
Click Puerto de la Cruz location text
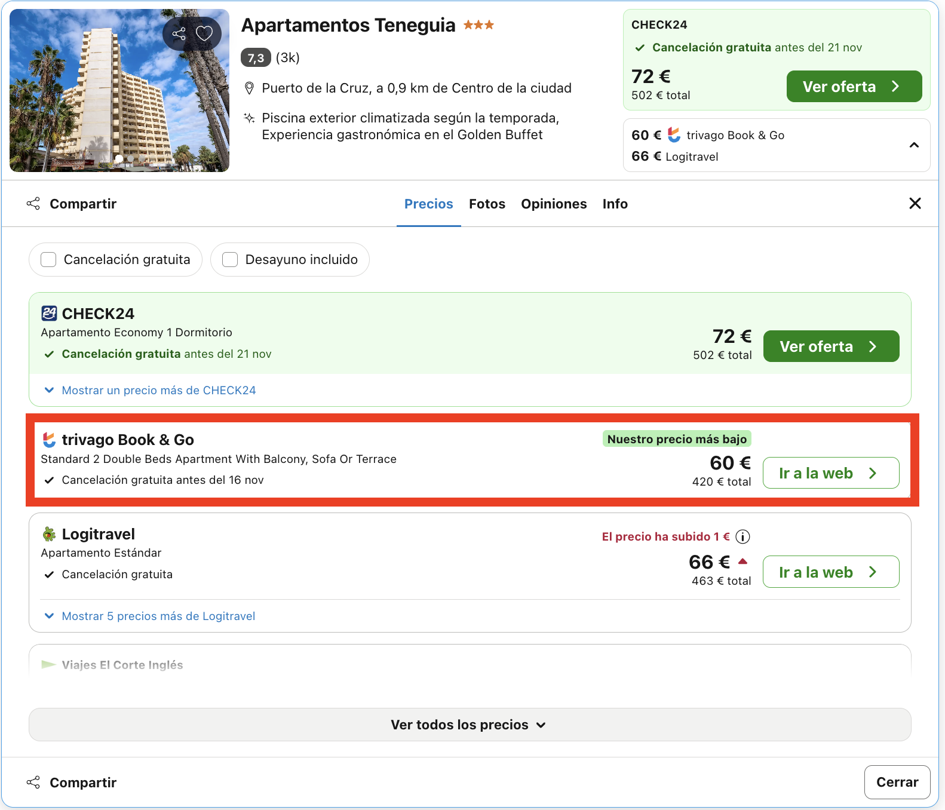(x=416, y=88)
